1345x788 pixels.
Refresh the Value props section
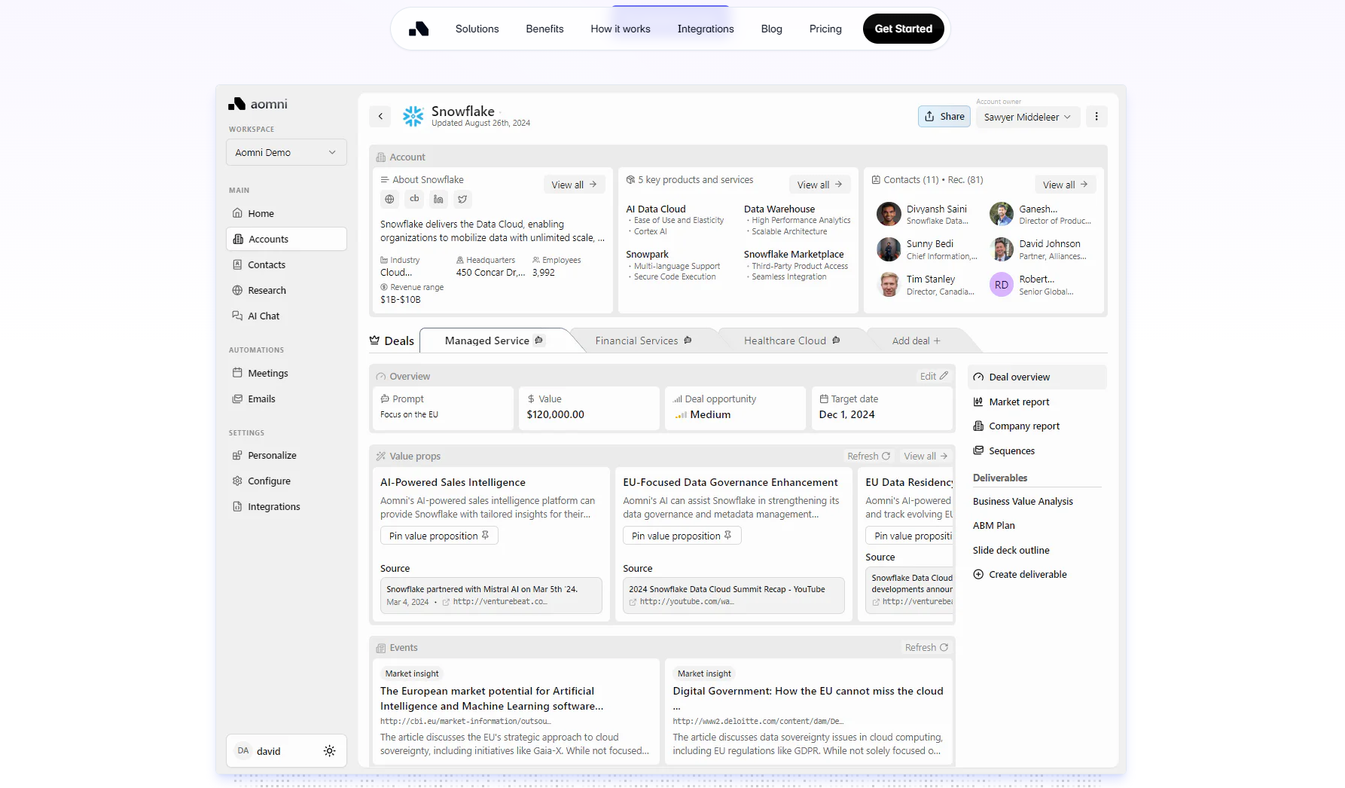[x=868, y=456]
